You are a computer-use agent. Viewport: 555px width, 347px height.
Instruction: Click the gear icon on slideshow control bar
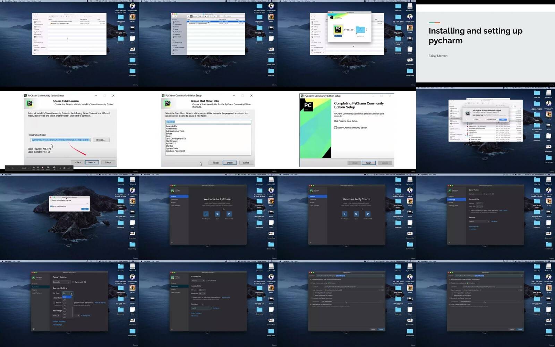coord(64,168)
